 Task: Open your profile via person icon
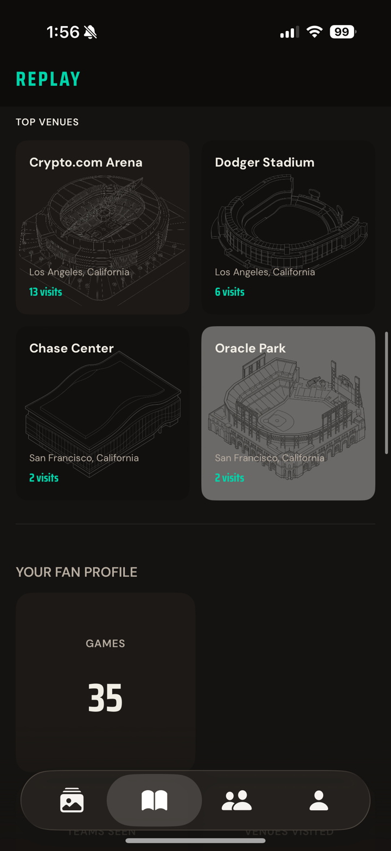(318, 800)
